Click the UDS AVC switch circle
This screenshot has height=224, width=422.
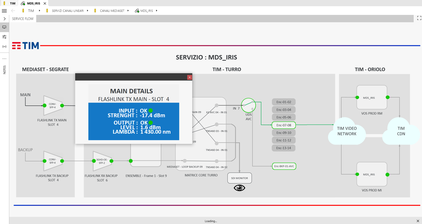[x=249, y=105]
